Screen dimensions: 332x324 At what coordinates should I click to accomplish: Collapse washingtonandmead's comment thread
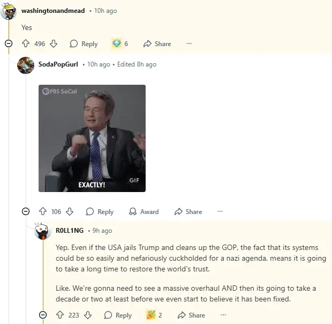(x=9, y=43)
